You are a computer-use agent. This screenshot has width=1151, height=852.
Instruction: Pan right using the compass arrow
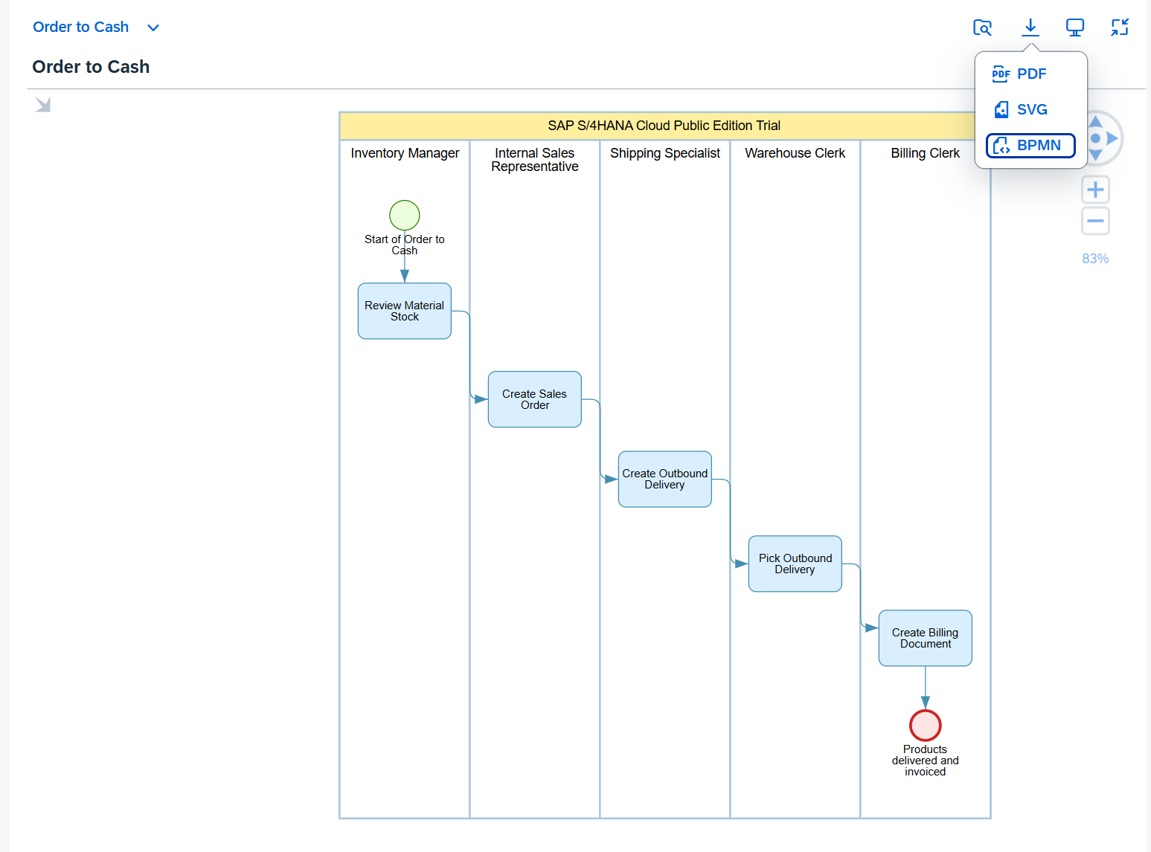[1114, 138]
